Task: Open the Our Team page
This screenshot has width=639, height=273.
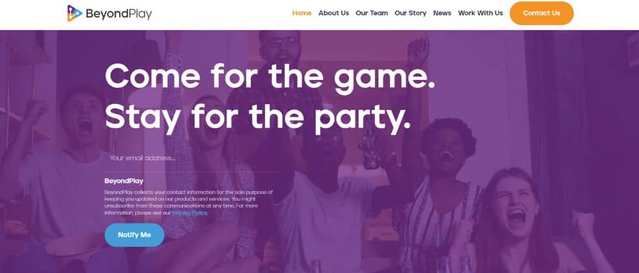Action: 372,13
